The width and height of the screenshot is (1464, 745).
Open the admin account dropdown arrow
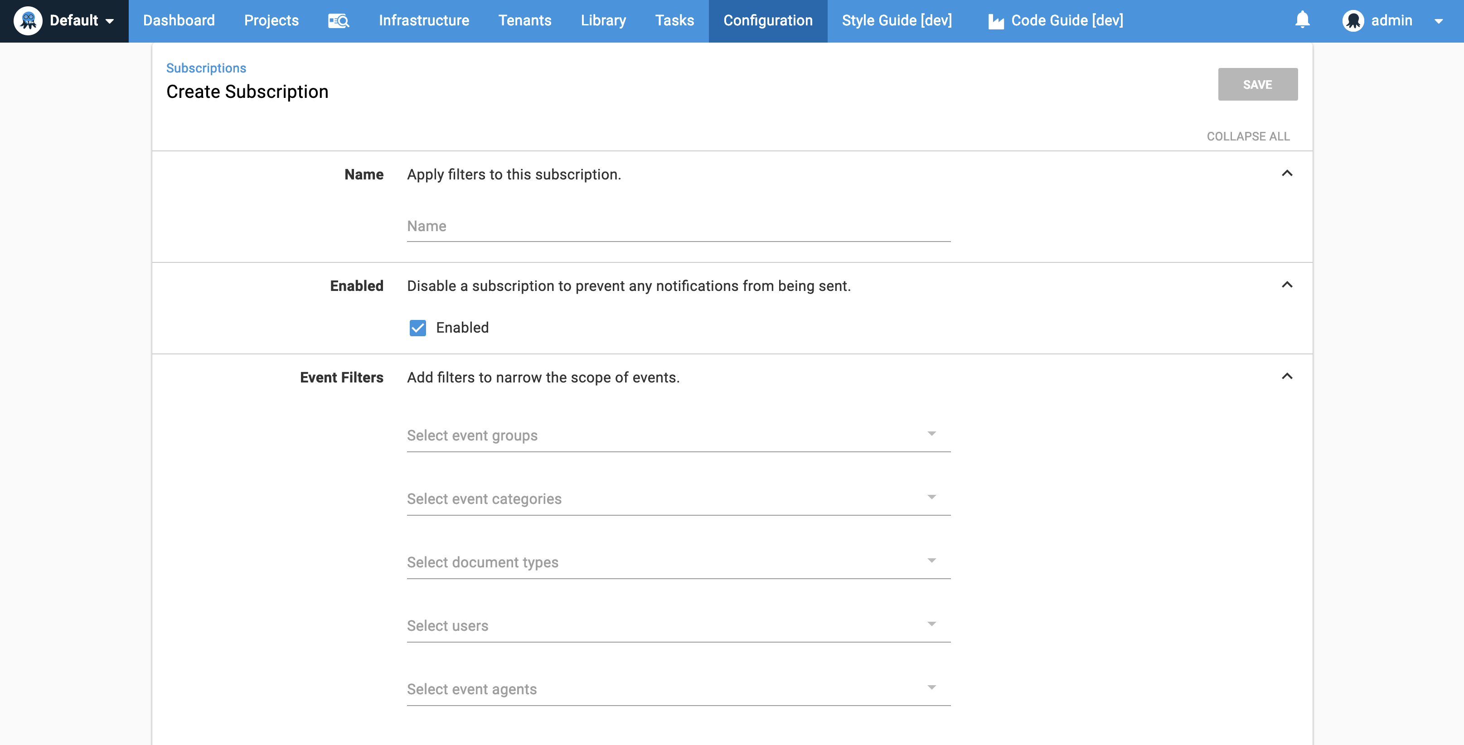tap(1440, 20)
